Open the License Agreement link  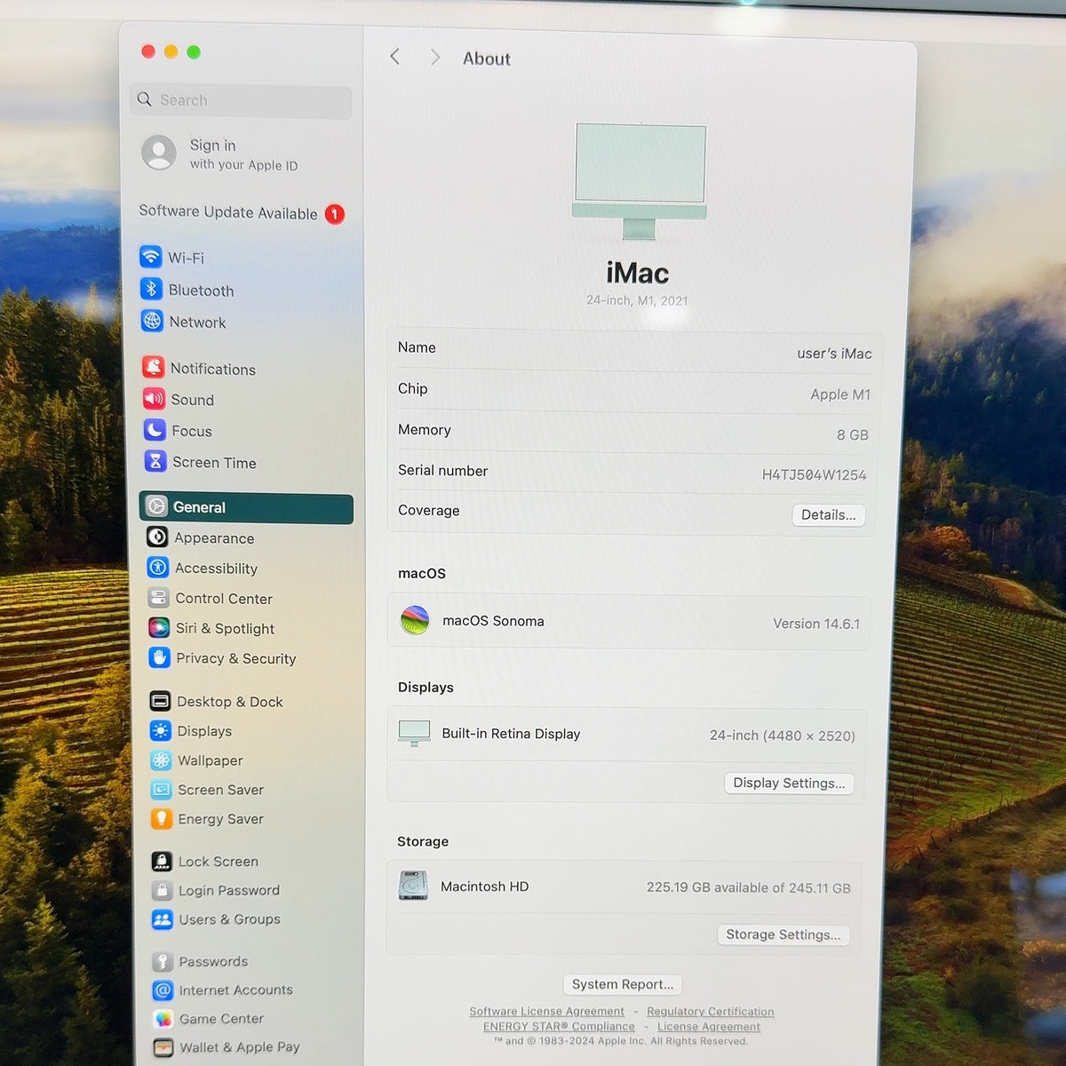click(708, 1027)
